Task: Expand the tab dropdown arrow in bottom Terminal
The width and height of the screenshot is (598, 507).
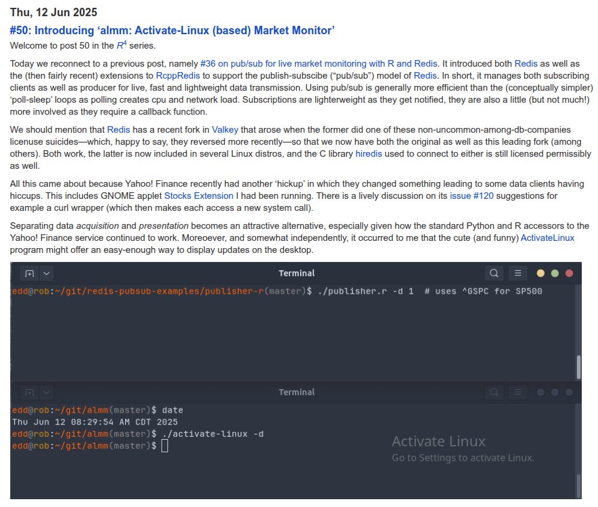Action: 46,392
